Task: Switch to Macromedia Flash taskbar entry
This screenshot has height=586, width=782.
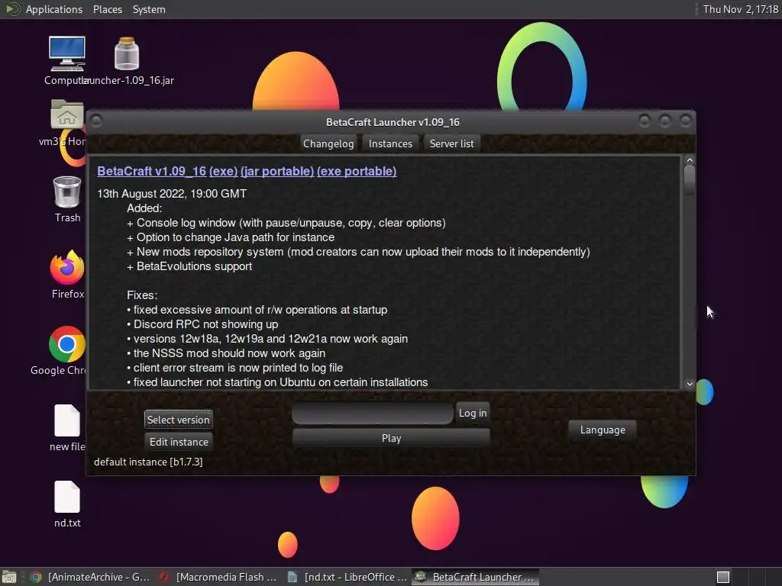Action: point(218,577)
